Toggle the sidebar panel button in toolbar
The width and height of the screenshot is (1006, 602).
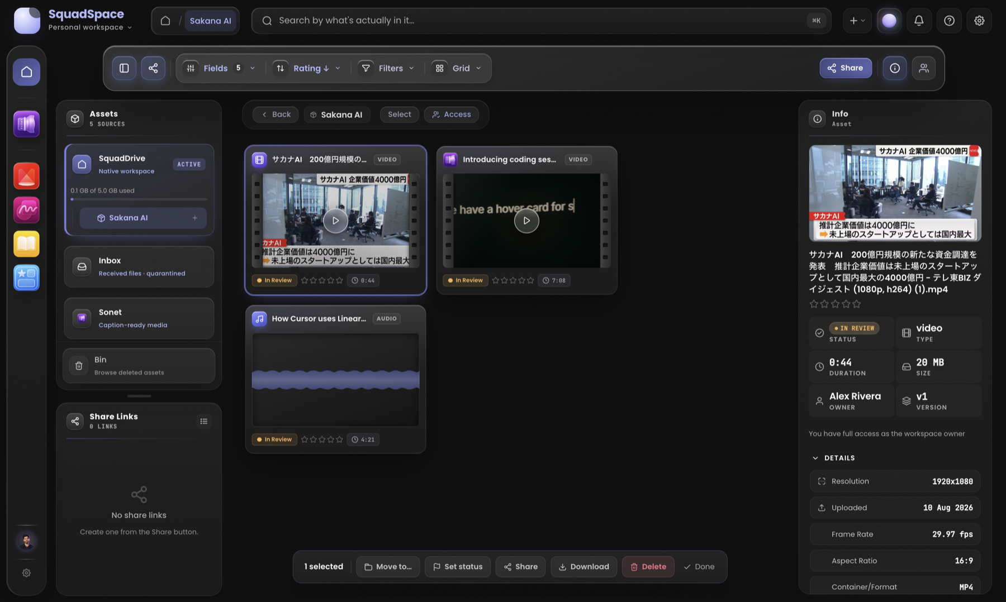(124, 68)
